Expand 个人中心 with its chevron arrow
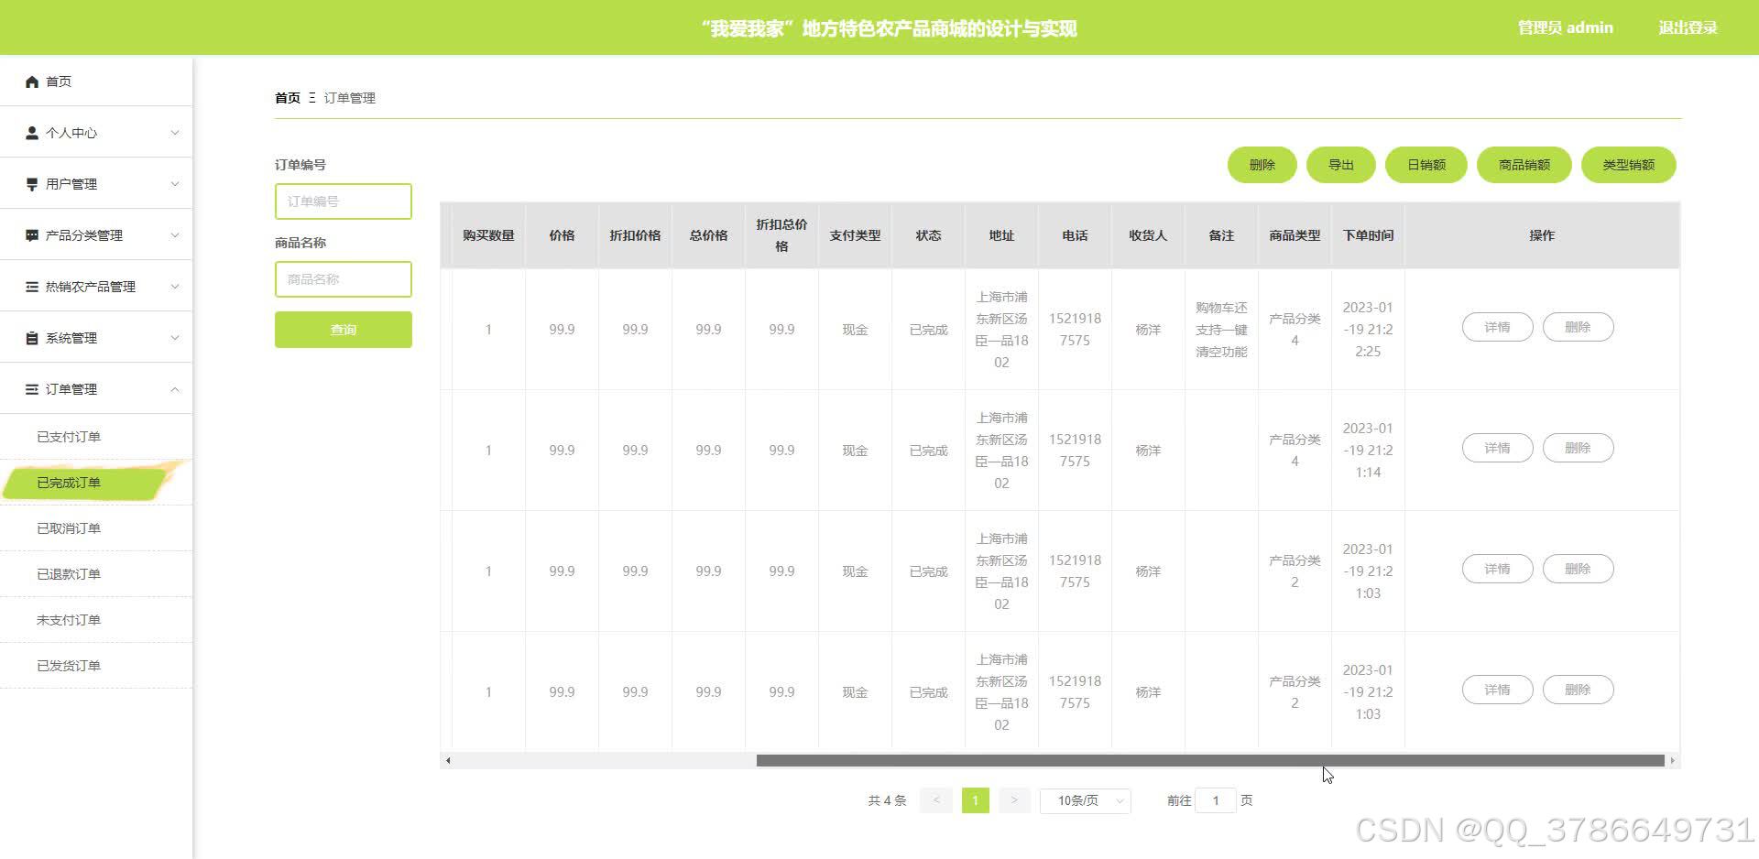1759x859 pixels. [175, 133]
